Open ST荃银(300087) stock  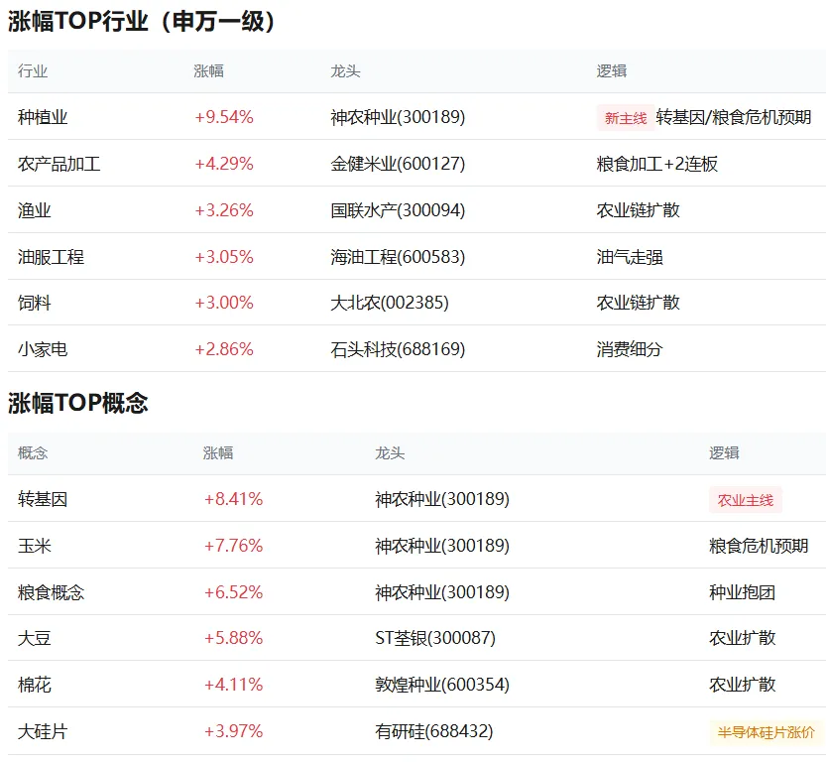click(435, 638)
